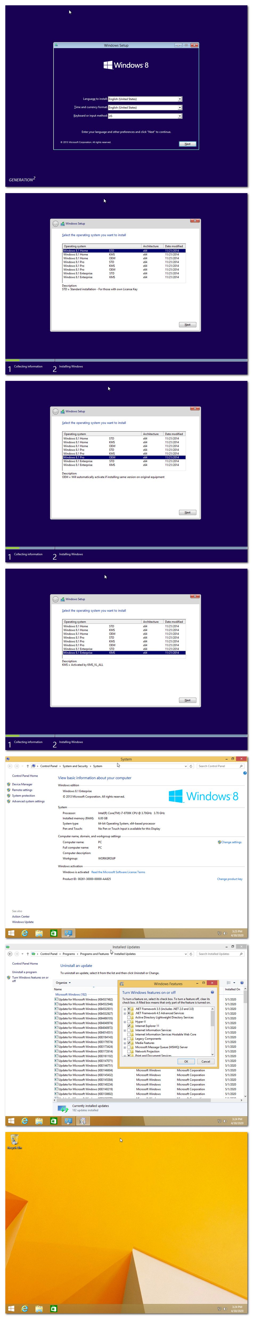Expand the .NET Framework 4.5 Advanced Services node
Screen dimensions: 253x1319
tap(124, 1013)
